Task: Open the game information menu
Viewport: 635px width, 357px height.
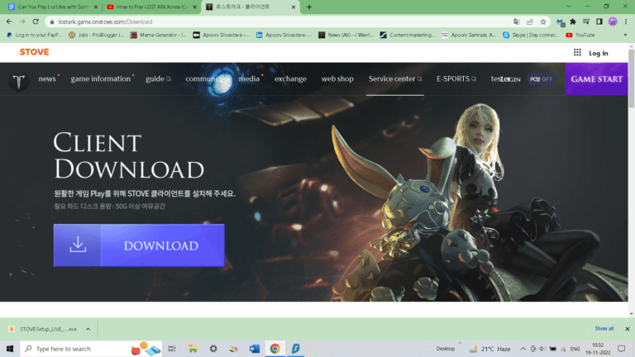Action: point(101,79)
